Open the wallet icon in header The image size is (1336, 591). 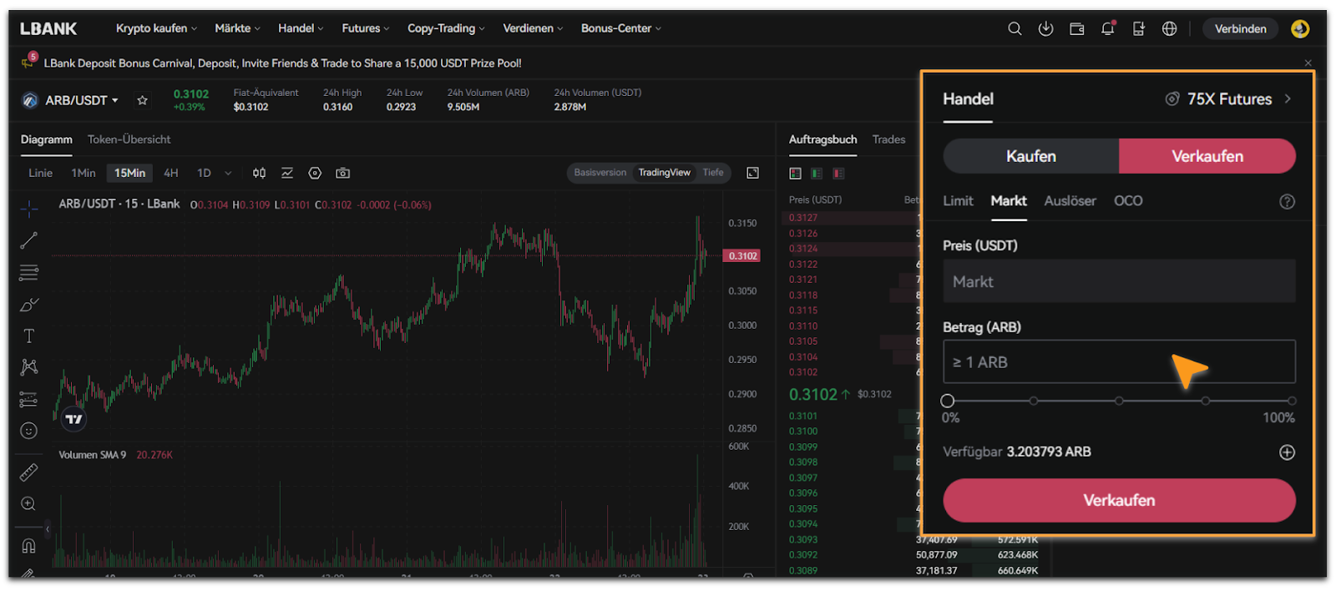tap(1077, 28)
